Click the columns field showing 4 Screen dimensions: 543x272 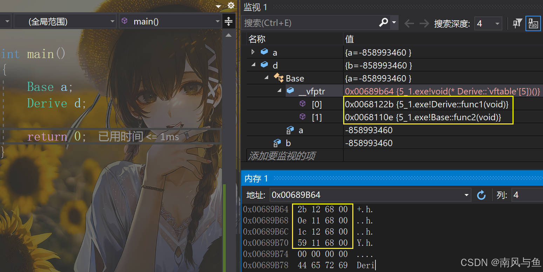click(527, 195)
